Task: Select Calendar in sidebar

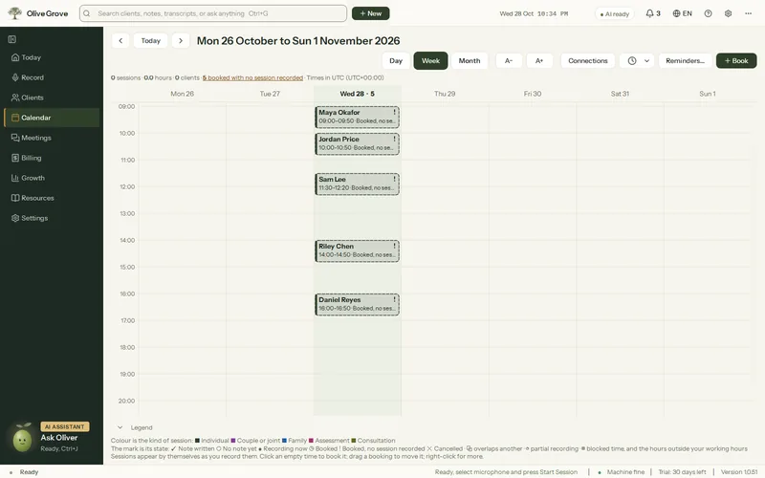Action: click(52, 118)
